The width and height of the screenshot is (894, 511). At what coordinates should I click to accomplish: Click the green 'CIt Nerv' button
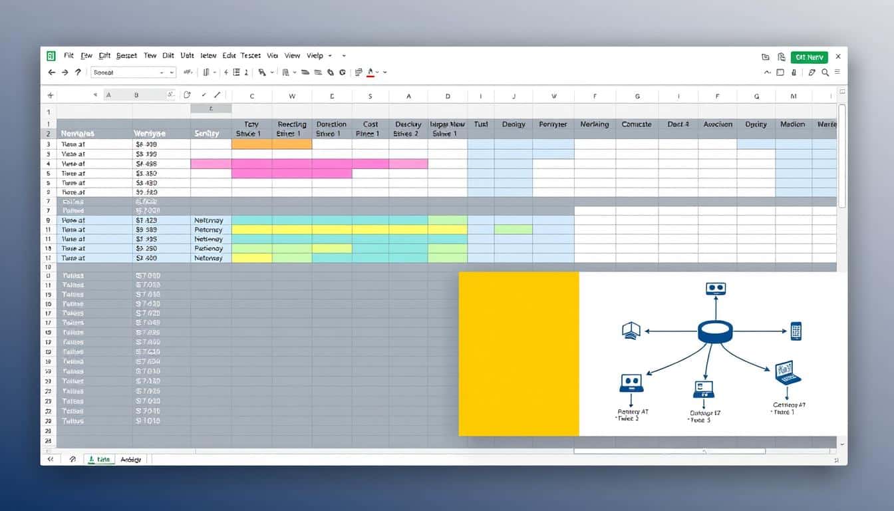click(810, 57)
